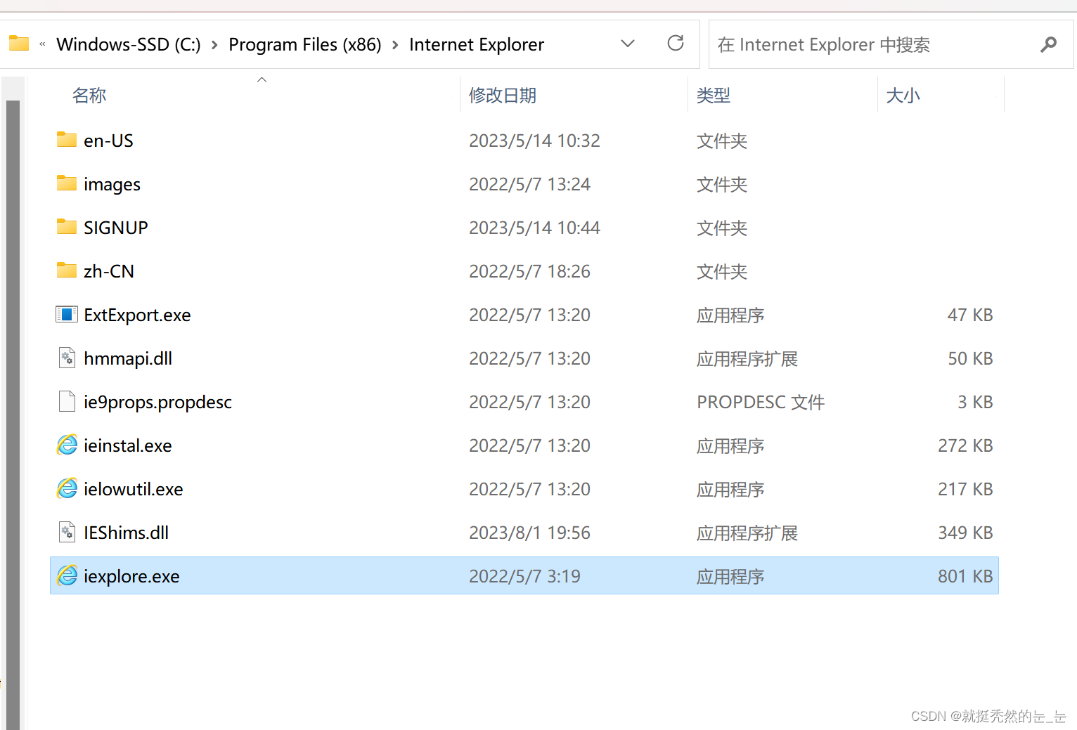The image size is (1077, 730).
Task: Click the 217 KB size value
Action: [965, 489]
